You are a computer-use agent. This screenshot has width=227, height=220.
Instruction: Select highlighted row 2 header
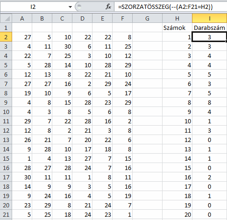pyautogui.click(x=6, y=37)
